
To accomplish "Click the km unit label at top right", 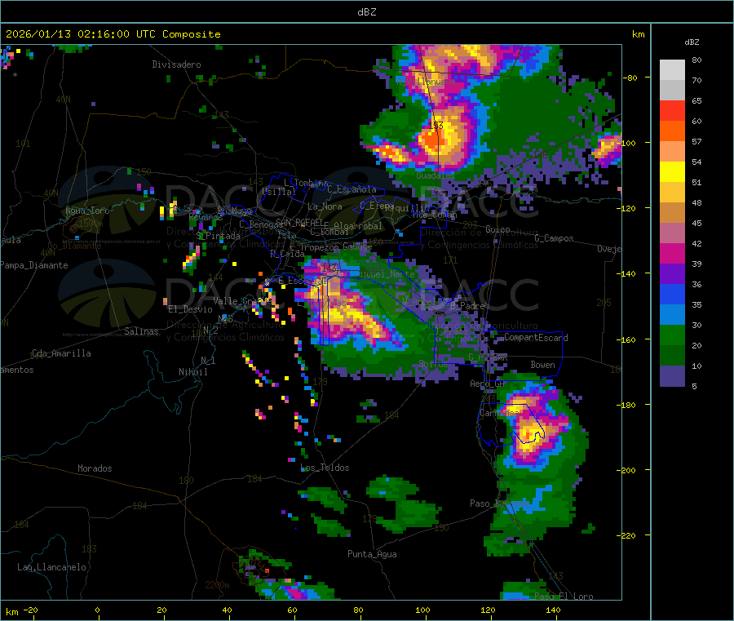I will pos(638,34).
